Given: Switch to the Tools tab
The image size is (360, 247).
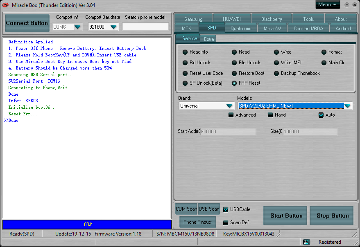Looking at the screenshot, I should click(x=308, y=19).
